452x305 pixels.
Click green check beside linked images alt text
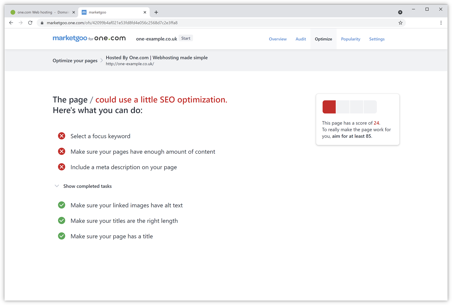coord(62,205)
